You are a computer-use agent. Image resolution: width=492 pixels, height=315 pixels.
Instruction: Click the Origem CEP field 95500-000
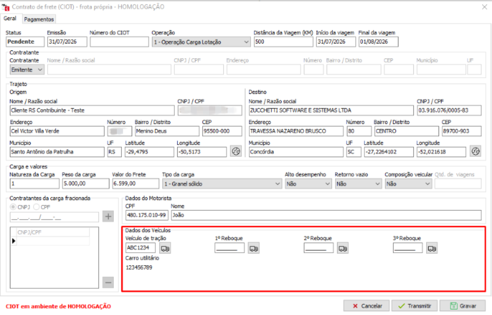pyautogui.click(x=222, y=131)
